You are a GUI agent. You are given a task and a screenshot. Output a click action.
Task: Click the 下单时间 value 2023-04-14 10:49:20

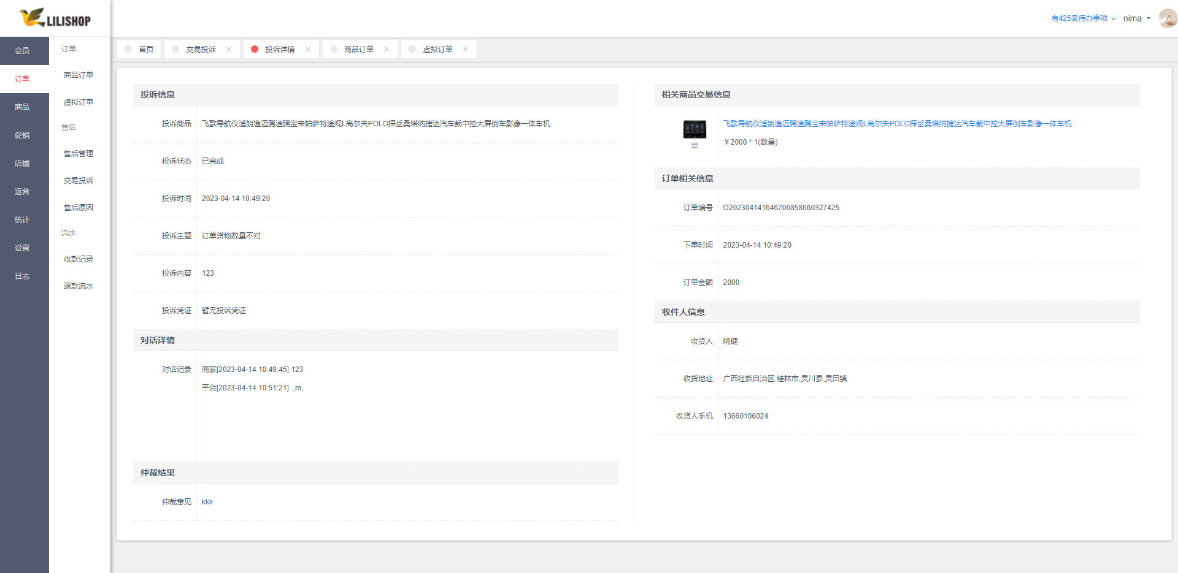757,245
